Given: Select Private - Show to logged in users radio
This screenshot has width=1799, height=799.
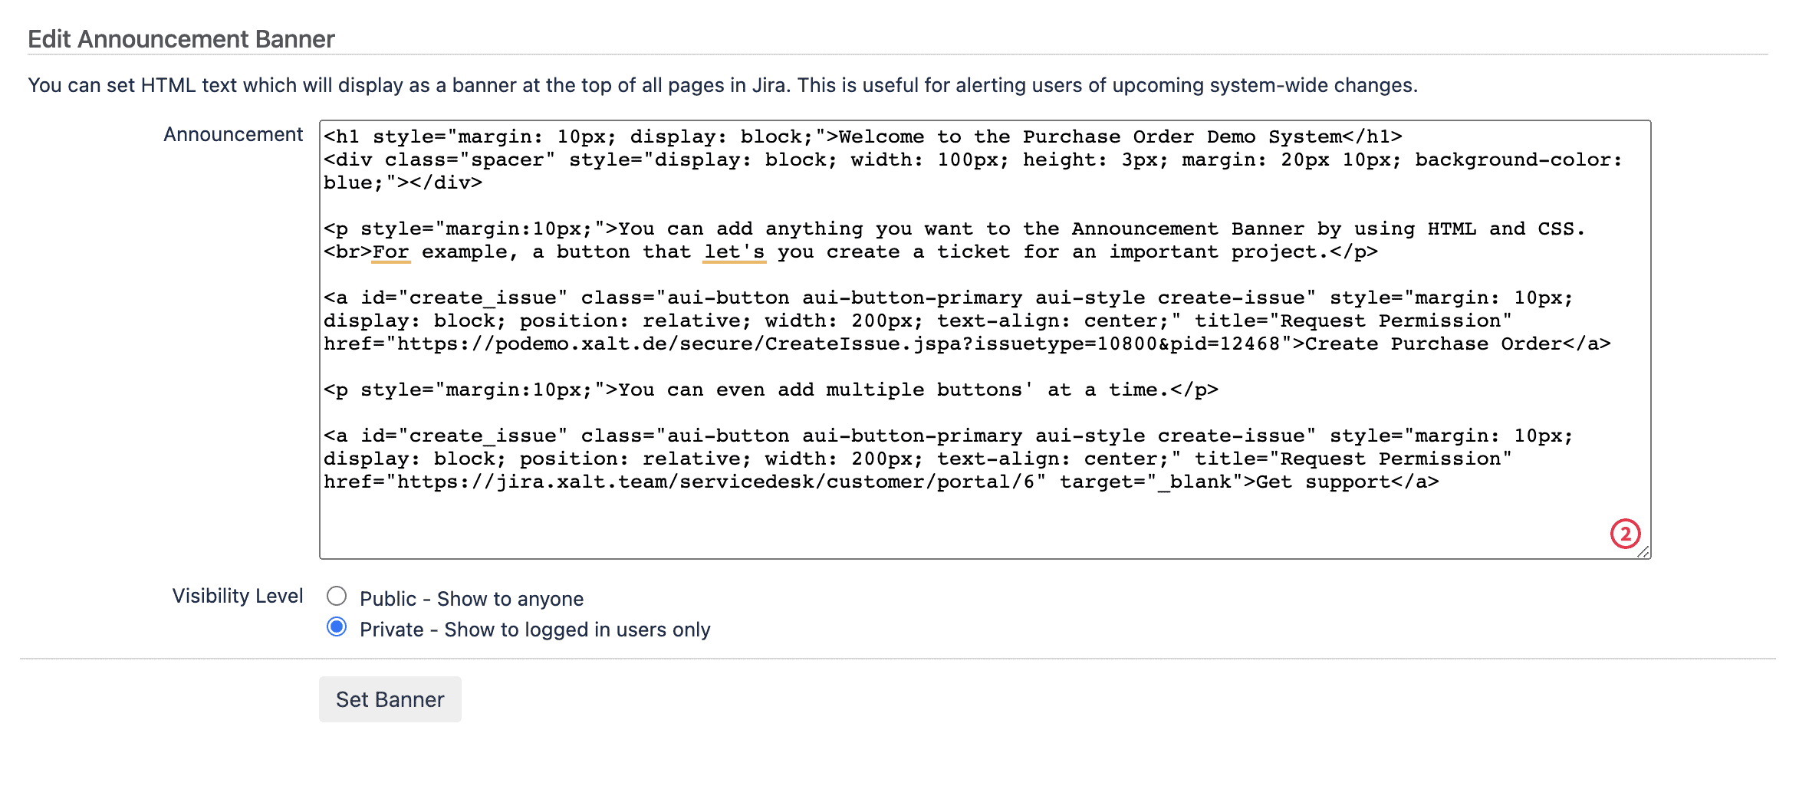Looking at the screenshot, I should pos(337,627).
